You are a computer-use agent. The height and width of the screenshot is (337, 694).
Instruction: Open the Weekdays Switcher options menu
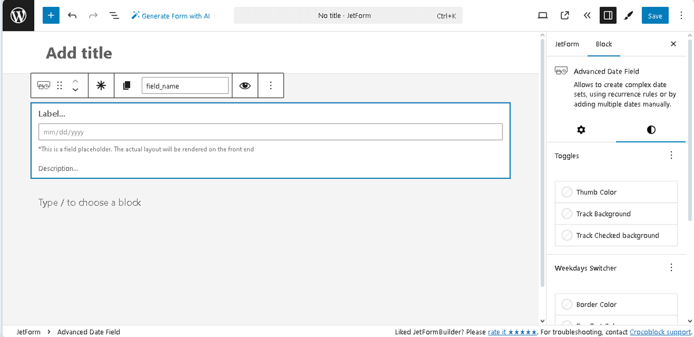[x=671, y=268]
